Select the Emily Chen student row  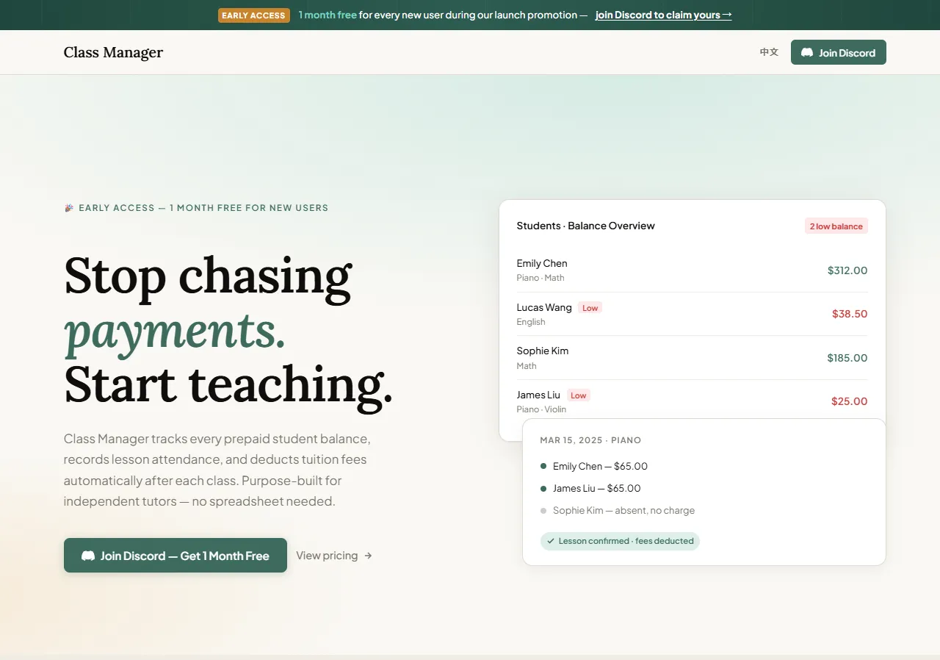690,270
